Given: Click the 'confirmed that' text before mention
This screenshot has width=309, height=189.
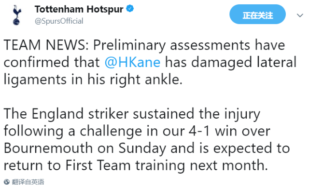Looking at the screenshot, I should [x=52, y=62].
